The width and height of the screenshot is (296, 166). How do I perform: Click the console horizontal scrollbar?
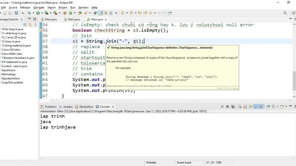(x=167, y=158)
